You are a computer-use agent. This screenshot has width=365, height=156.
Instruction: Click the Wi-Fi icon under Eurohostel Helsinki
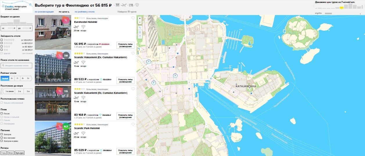click(x=83, y=27)
